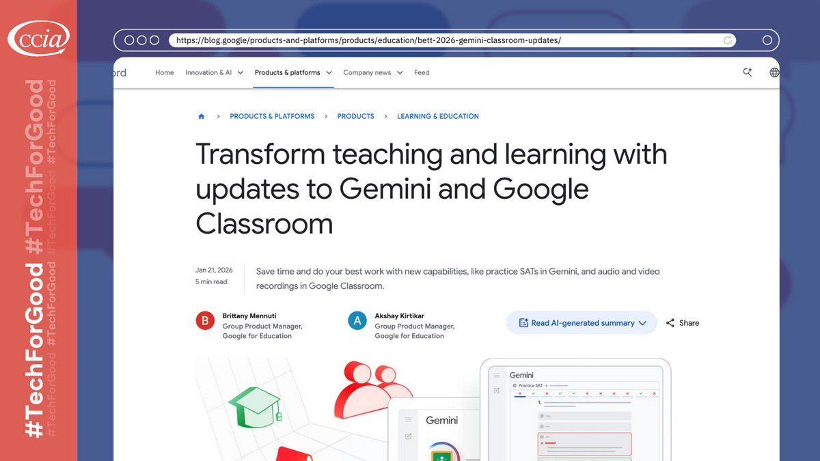Image resolution: width=820 pixels, height=461 pixels.
Task: Click Brittany Mennuti's avatar
Action: (x=205, y=320)
